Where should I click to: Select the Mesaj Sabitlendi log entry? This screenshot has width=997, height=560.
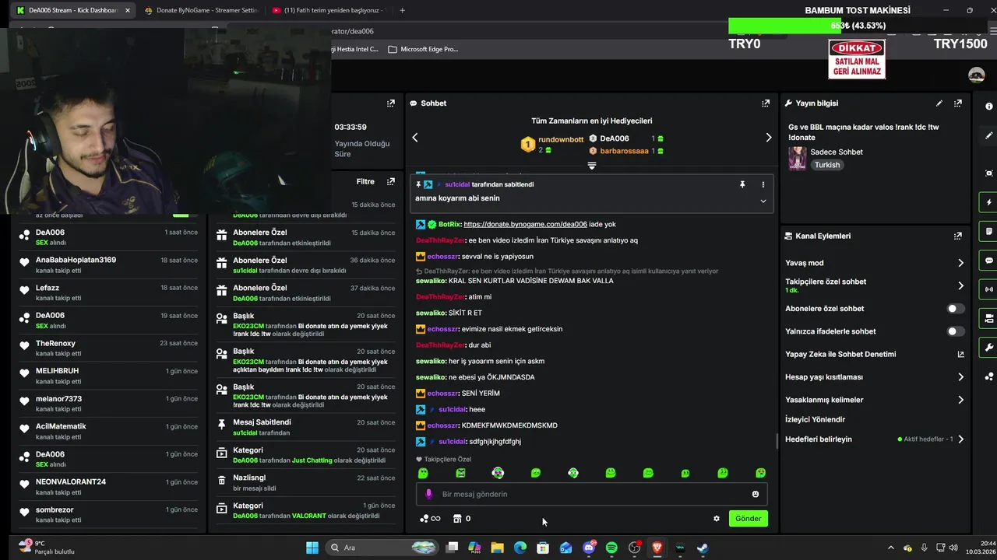click(x=306, y=427)
